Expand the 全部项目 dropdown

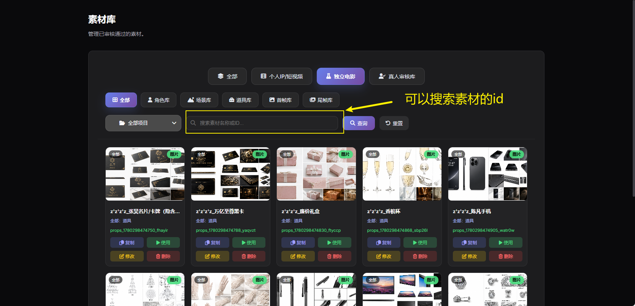click(143, 123)
